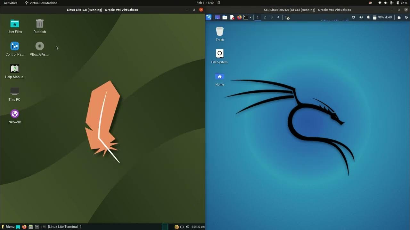Open Control Panel desktop icon
This screenshot has height=230, width=410.
[x=15, y=49]
